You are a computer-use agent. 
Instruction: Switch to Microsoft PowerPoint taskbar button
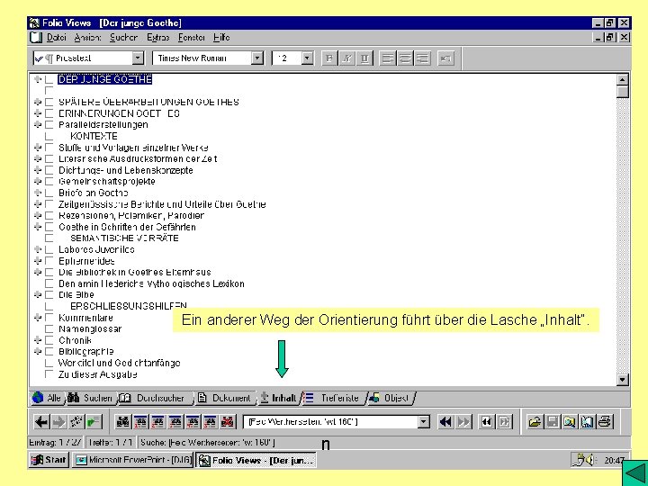point(133,460)
